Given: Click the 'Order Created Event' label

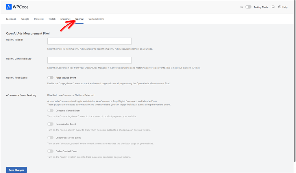Looking at the screenshot, I should tap(66, 151).
